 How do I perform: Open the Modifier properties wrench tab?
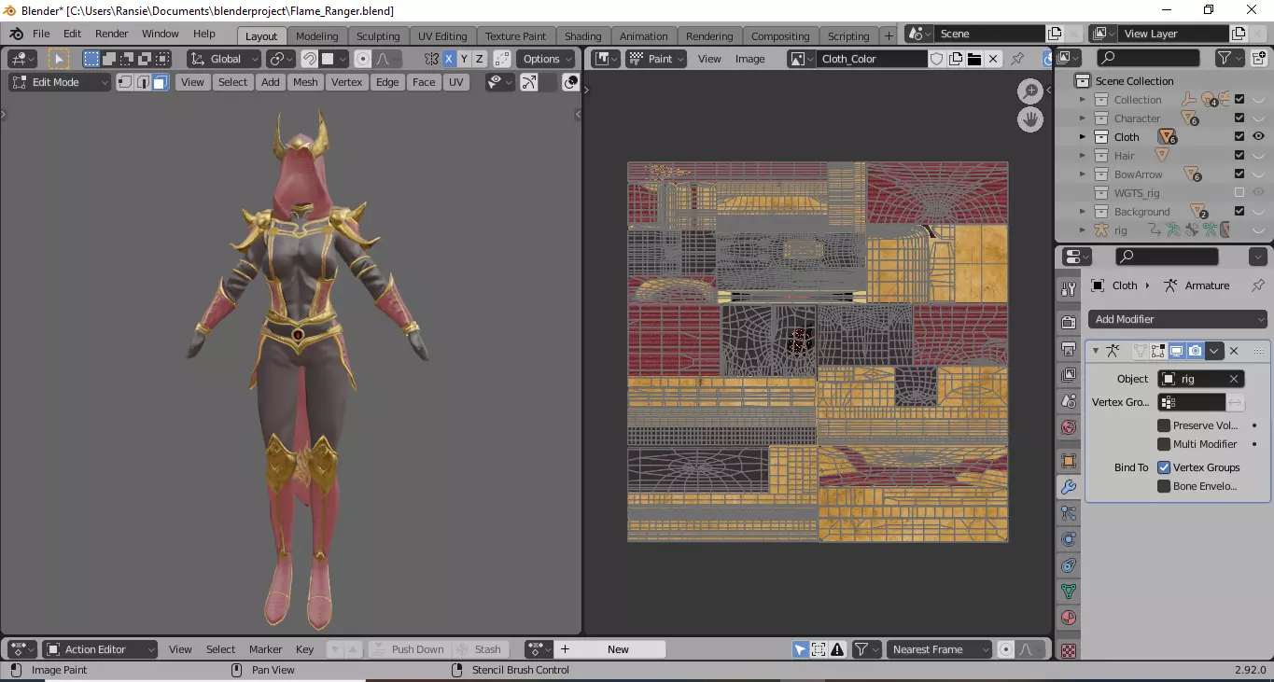pos(1069,487)
